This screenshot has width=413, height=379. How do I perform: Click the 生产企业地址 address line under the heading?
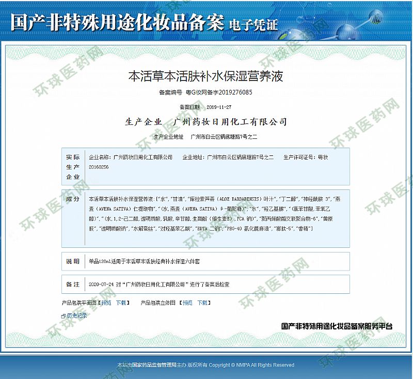pyautogui.click(x=205, y=137)
